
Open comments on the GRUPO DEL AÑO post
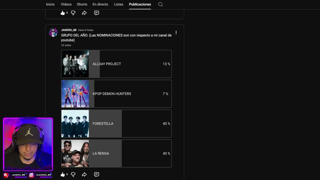(96, 174)
